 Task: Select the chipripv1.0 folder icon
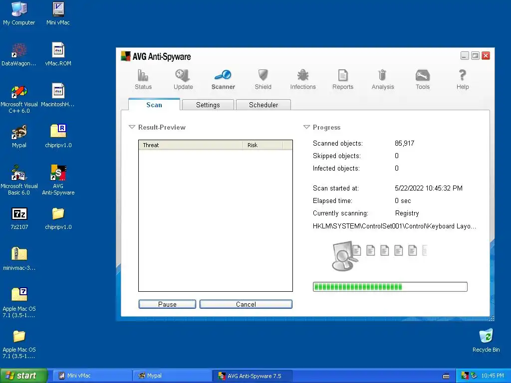pos(58,219)
